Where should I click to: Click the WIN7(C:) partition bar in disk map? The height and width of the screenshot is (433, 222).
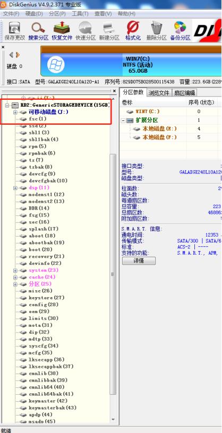click(x=131, y=65)
